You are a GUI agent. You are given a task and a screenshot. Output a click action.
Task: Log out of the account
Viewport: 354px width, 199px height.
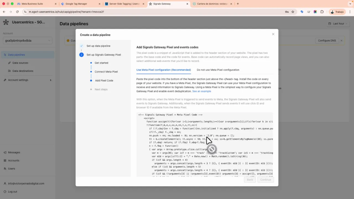pyautogui.click(x=12, y=191)
